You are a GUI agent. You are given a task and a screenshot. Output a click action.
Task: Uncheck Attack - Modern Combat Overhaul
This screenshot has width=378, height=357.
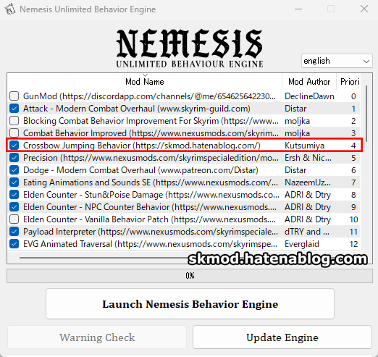click(x=14, y=108)
